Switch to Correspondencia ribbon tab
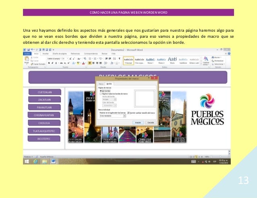Viewport: 257px width, 198px height. (x=91, y=53)
